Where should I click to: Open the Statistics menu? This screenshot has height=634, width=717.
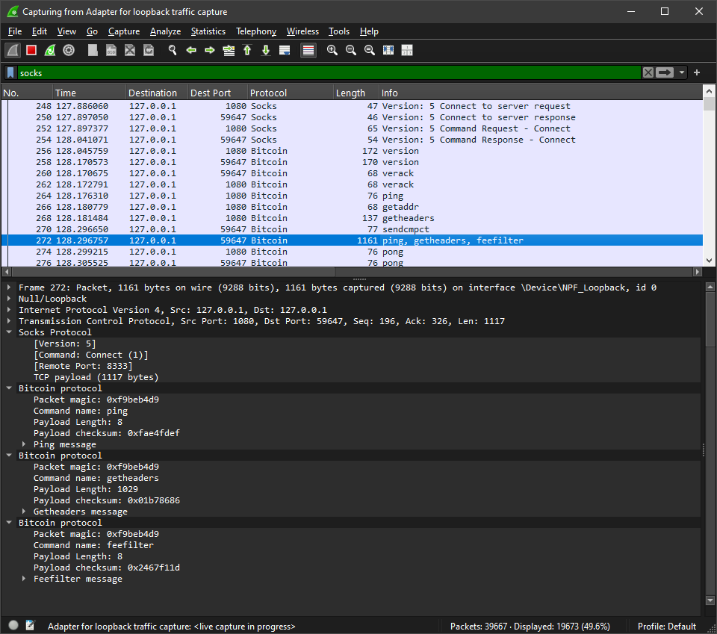(208, 31)
